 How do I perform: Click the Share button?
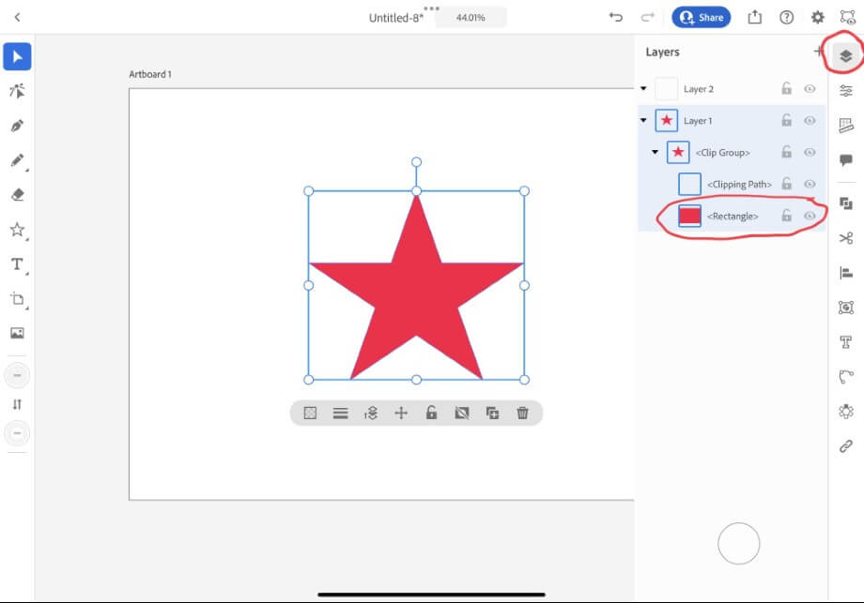tap(701, 18)
